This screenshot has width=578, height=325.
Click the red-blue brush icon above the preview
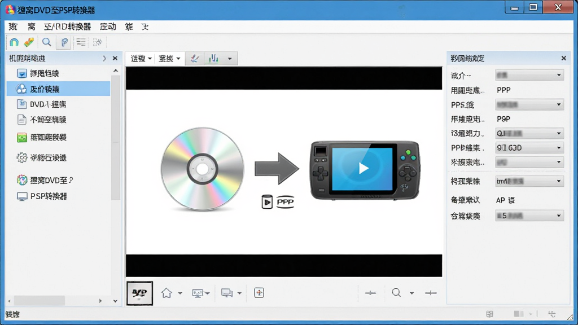195,59
